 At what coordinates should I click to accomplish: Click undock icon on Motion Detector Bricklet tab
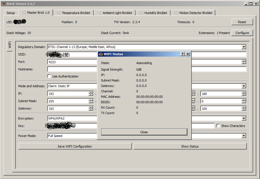click(176, 13)
